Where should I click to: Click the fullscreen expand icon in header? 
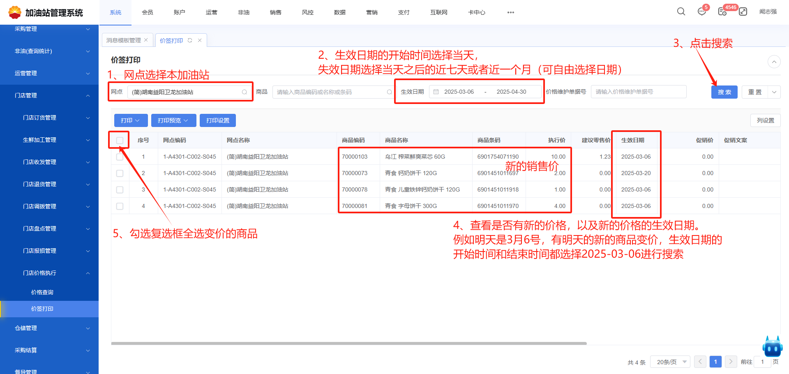click(x=743, y=12)
